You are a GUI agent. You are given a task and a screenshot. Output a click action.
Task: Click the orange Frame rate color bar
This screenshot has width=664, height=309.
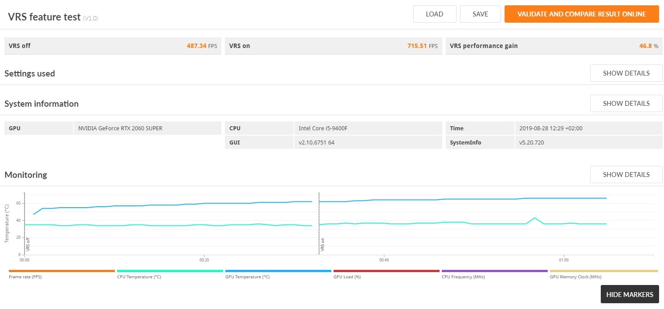tap(62, 271)
